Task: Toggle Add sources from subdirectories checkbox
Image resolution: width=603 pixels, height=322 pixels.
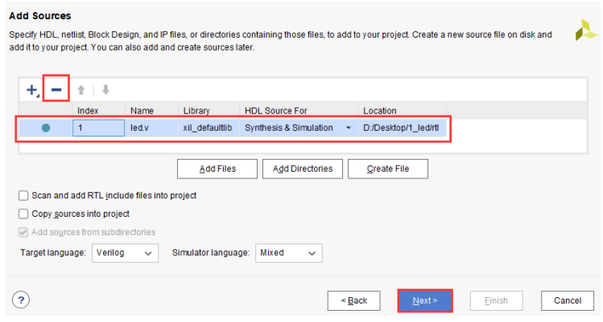Action: click(23, 232)
